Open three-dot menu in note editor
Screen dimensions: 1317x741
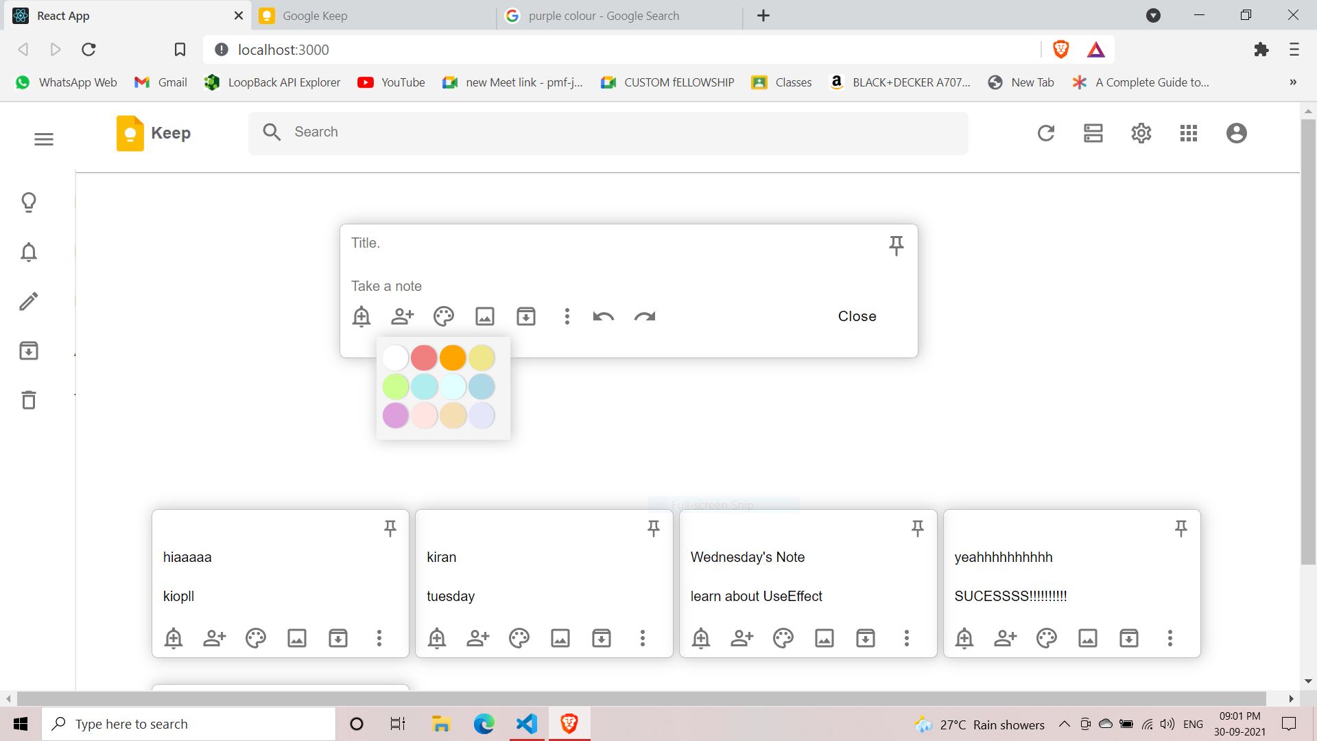[567, 316]
